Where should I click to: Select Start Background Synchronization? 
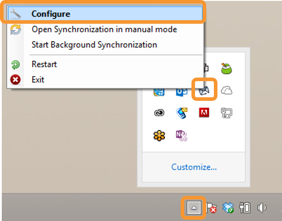coord(94,44)
